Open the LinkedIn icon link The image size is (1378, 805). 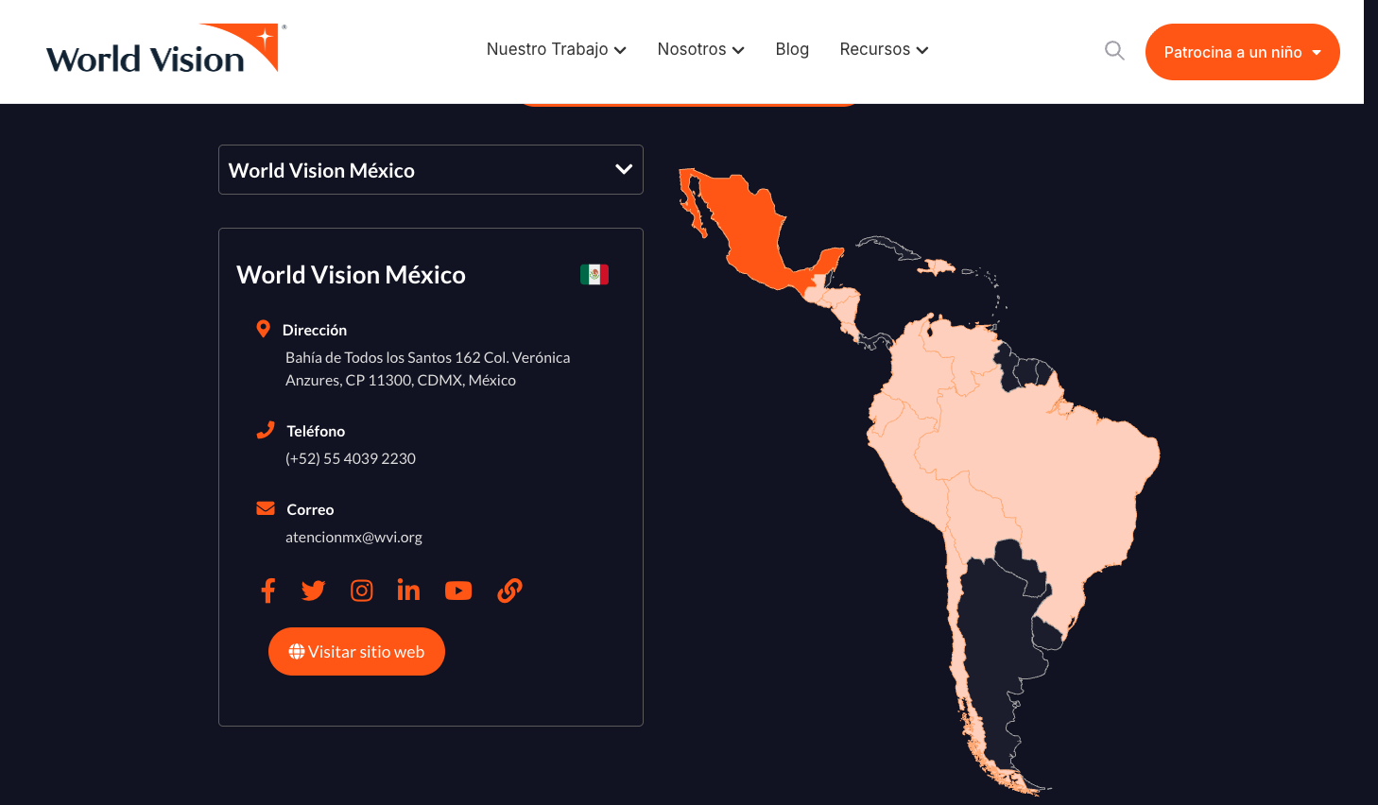click(408, 591)
